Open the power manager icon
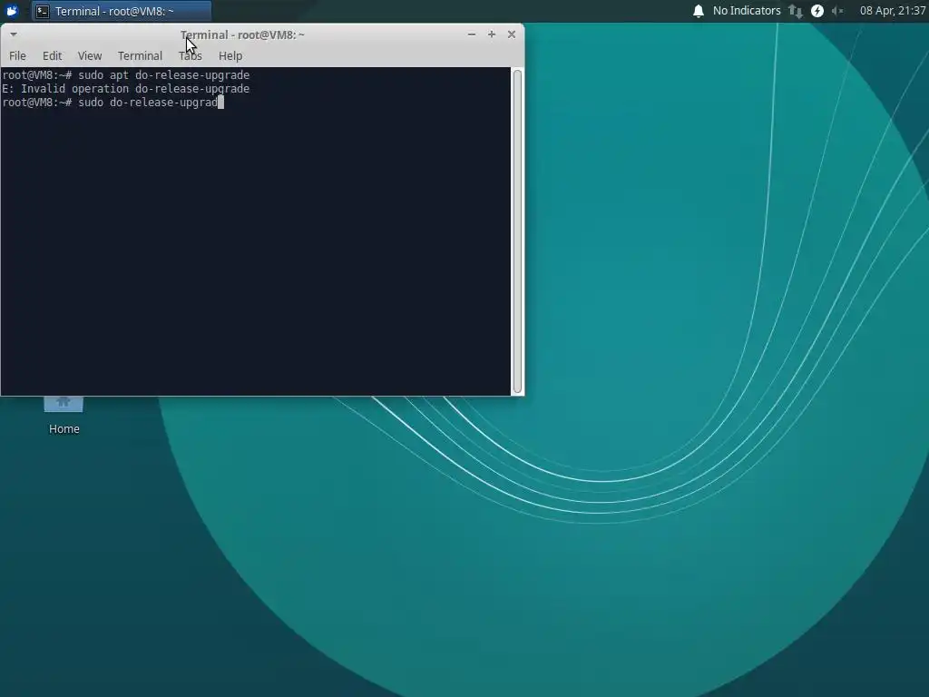Screen dimensions: 929x697 (817, 11)
